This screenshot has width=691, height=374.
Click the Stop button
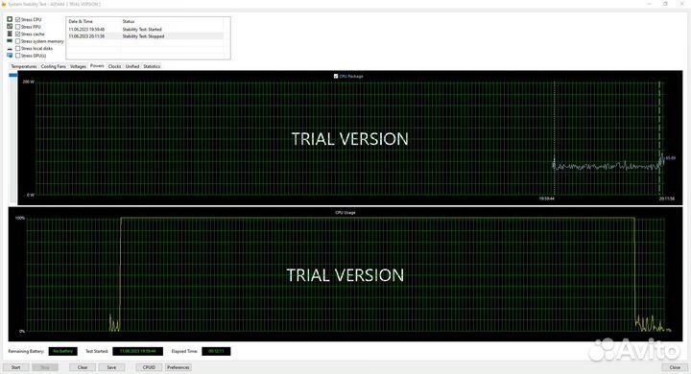(x=45, y=367)
